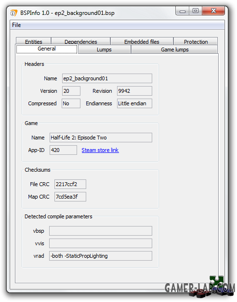The image size is (237, 302).
Task: Open the File menu
Action: click(x=16, y=25)
